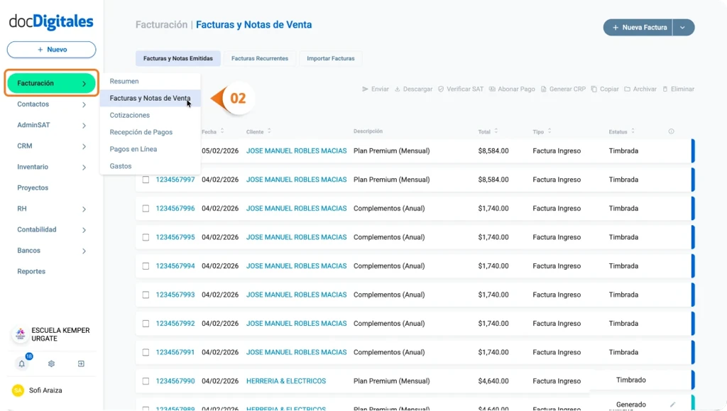This screenshot has height=411, width=727.
Task: Expand the Contactos sidebar section
Action: [x=84, y=105]
